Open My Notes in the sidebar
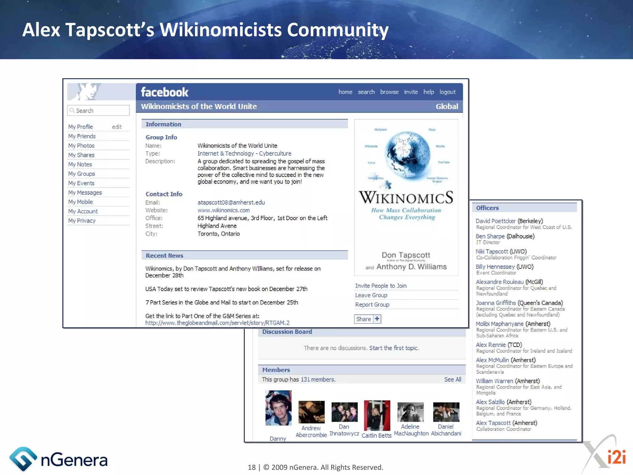The width and height of the screenshot is (633, 475). (x=80, y=164)
